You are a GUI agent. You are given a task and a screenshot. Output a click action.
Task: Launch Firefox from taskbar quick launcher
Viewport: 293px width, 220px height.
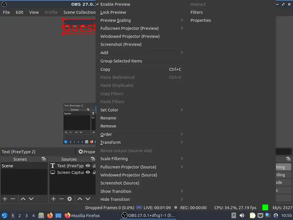point(50,215)
